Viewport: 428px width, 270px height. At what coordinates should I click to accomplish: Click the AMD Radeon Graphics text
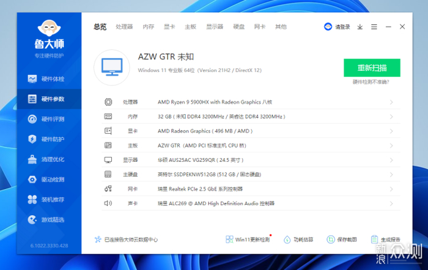coord(205,131)
